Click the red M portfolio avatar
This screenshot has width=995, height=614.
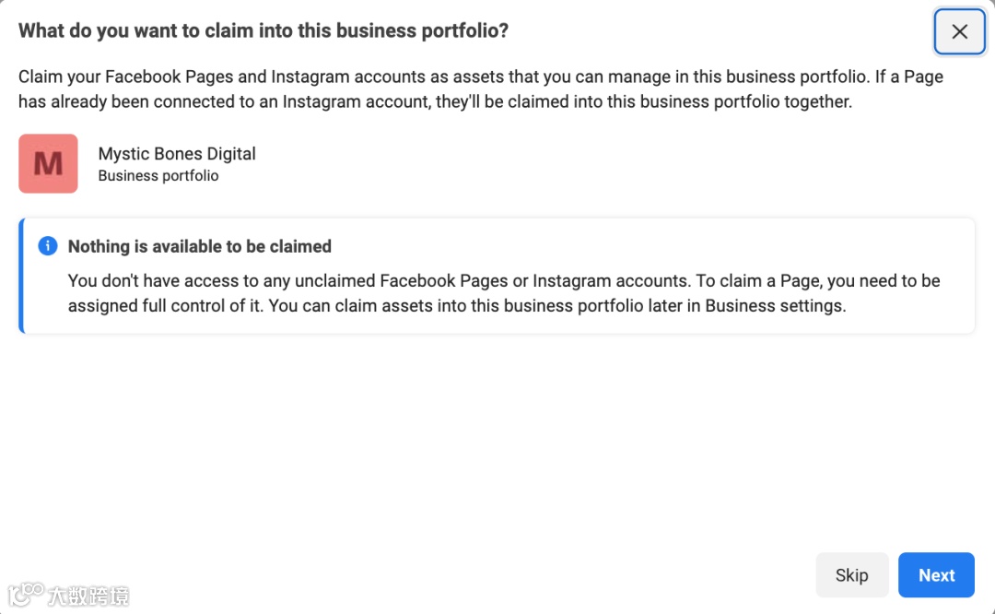pyautogui.click(x=48, y=164)
